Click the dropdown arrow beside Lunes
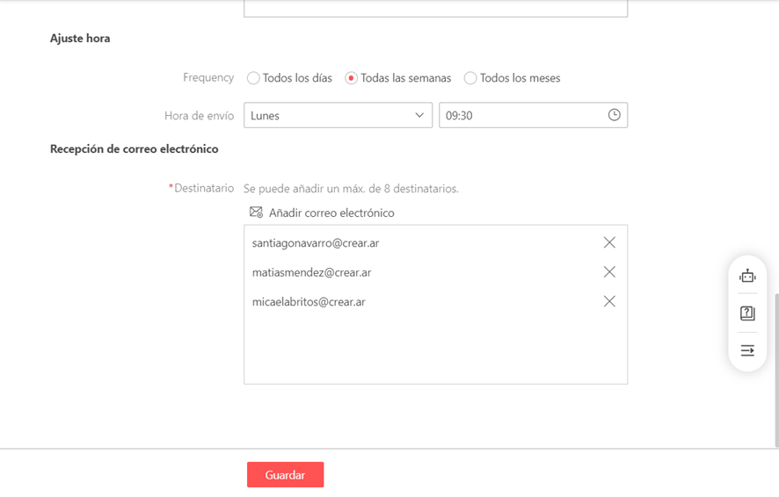The width and height of the screenshot is (779, 497). pos(419,115)
